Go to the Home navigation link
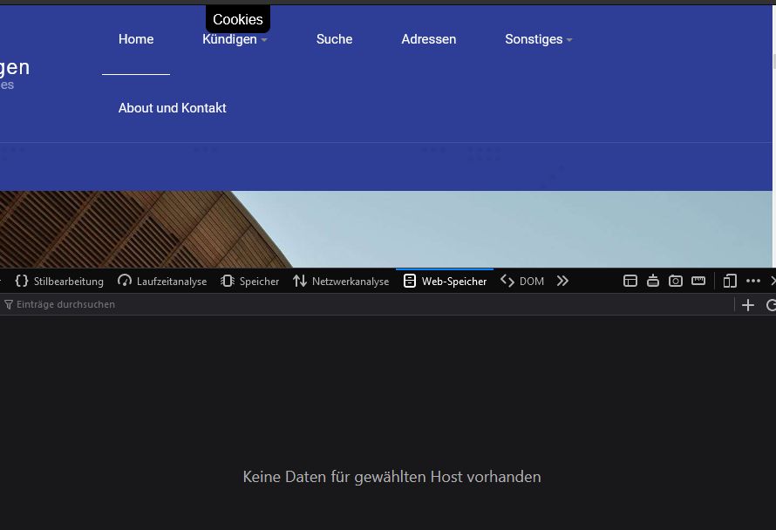The image size is (776, 530). tap(136, 39)
